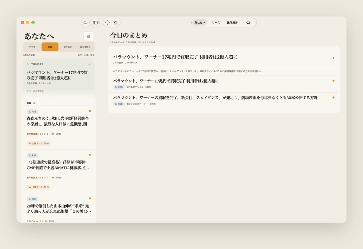Select the 未読 filter segment
The height and width of the screenshot is (249, 363).
pyautogui.click(x=50, y=47)
